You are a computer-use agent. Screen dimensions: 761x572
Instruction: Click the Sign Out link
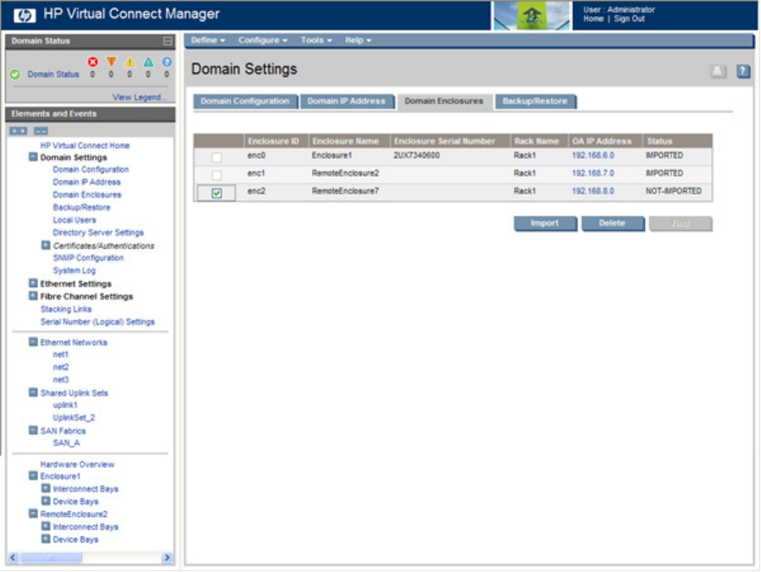629,19
